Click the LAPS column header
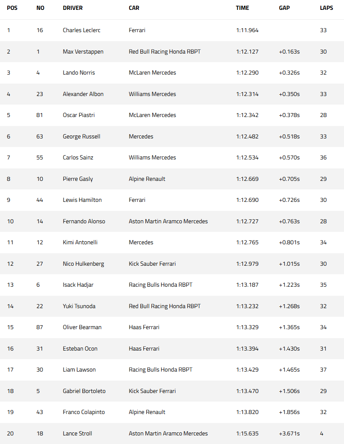Image resolution: width=344 pixels, height=444 pixels. 326,8
